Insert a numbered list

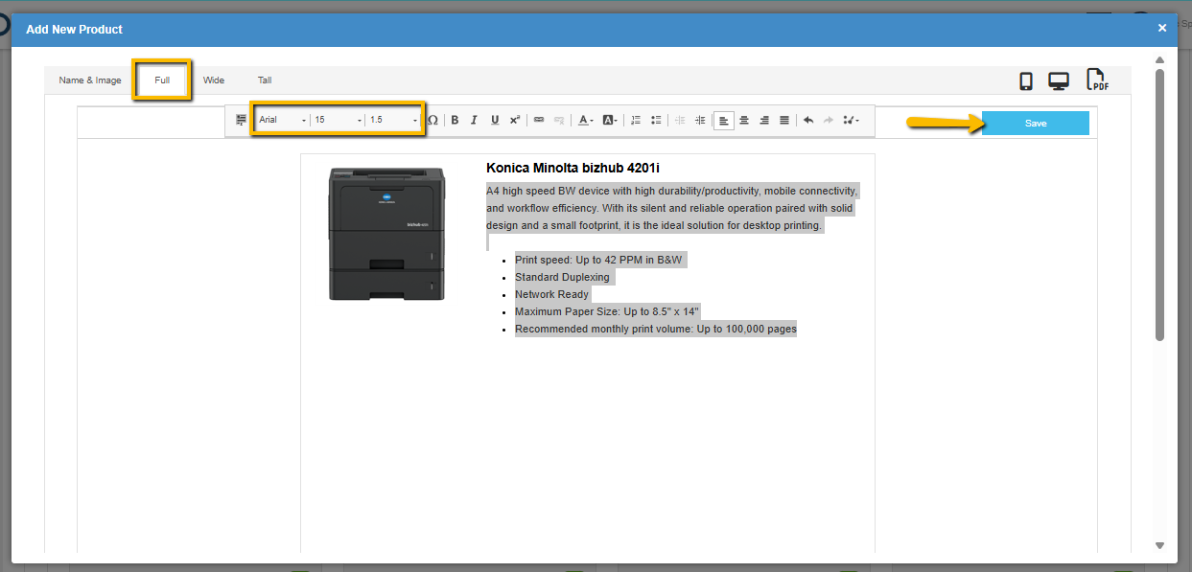[636, 120]
